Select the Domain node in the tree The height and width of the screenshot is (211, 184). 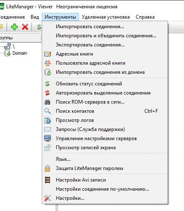[x=20, y=53]
